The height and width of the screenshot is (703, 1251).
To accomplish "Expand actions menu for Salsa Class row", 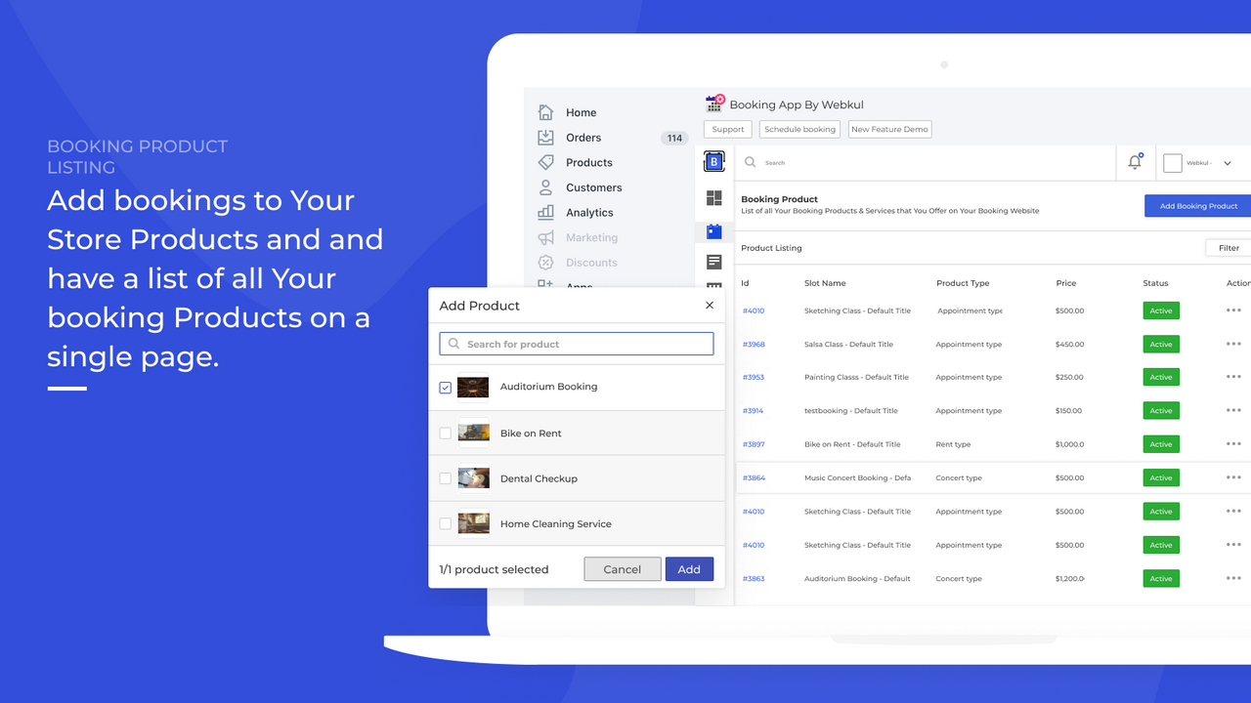I will (1233, 344).
